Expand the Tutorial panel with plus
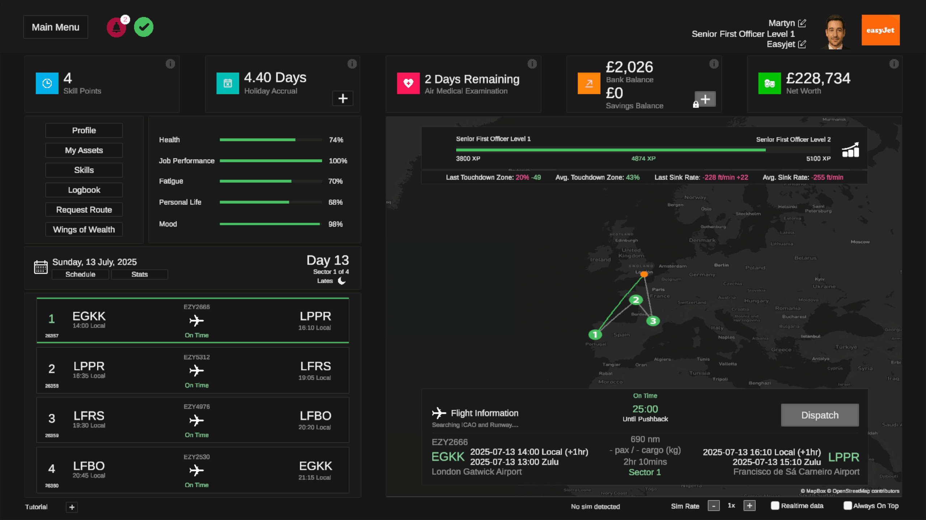 click(x=72, y=507)
